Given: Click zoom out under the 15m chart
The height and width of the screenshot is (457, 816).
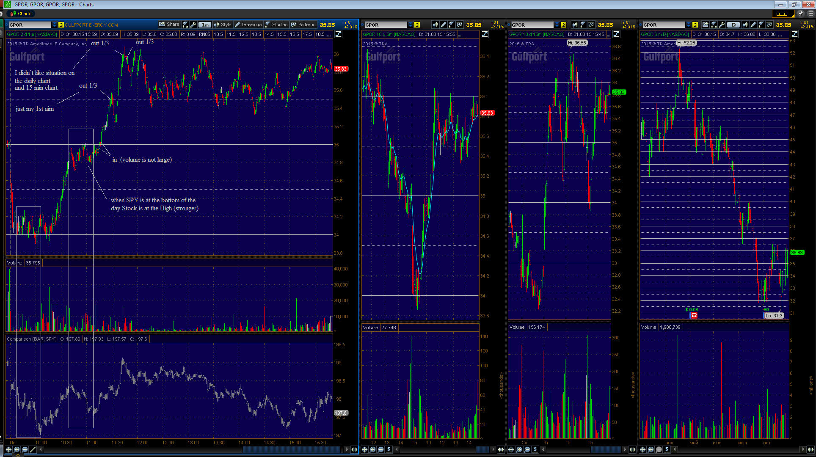Looking at the screenshot, I should click(527, 449).
